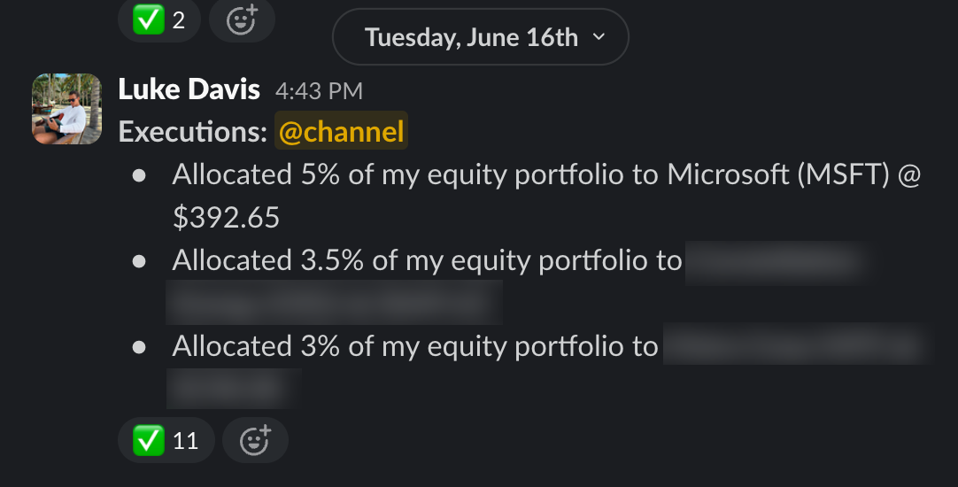Add a reaction beside the 2-count checkmark

(x=242, y=20)
